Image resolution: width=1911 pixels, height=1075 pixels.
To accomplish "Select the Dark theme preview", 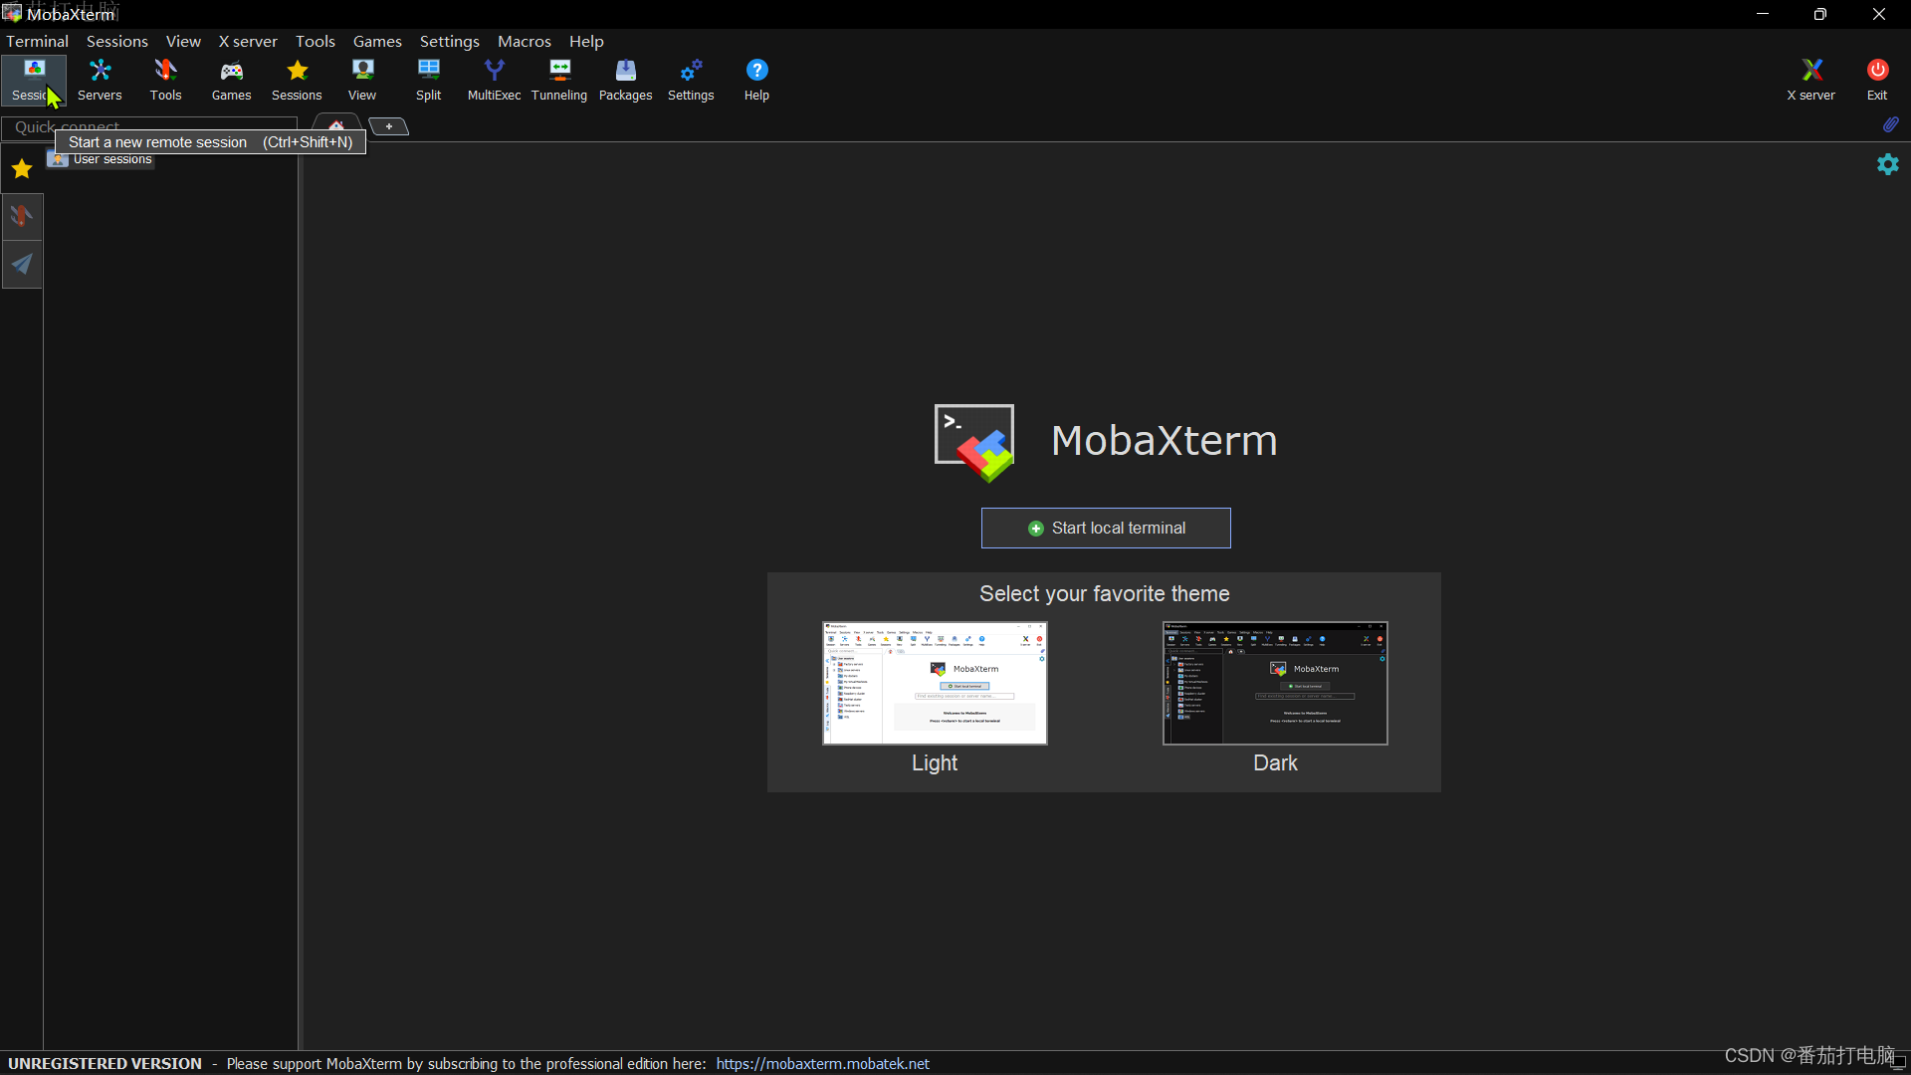I will pyautogui.click(x=1274, y=683).
